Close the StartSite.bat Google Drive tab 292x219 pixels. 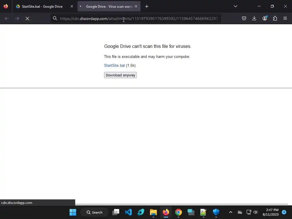click(72, 6)
